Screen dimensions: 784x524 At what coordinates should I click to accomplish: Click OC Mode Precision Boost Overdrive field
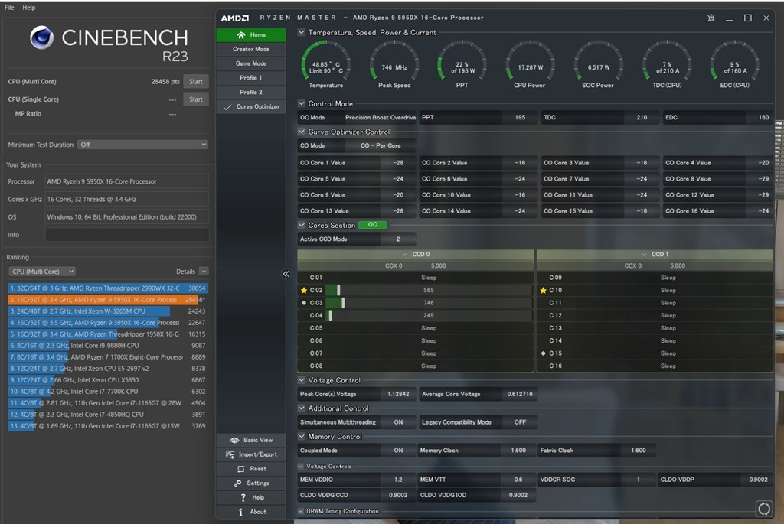381,117
